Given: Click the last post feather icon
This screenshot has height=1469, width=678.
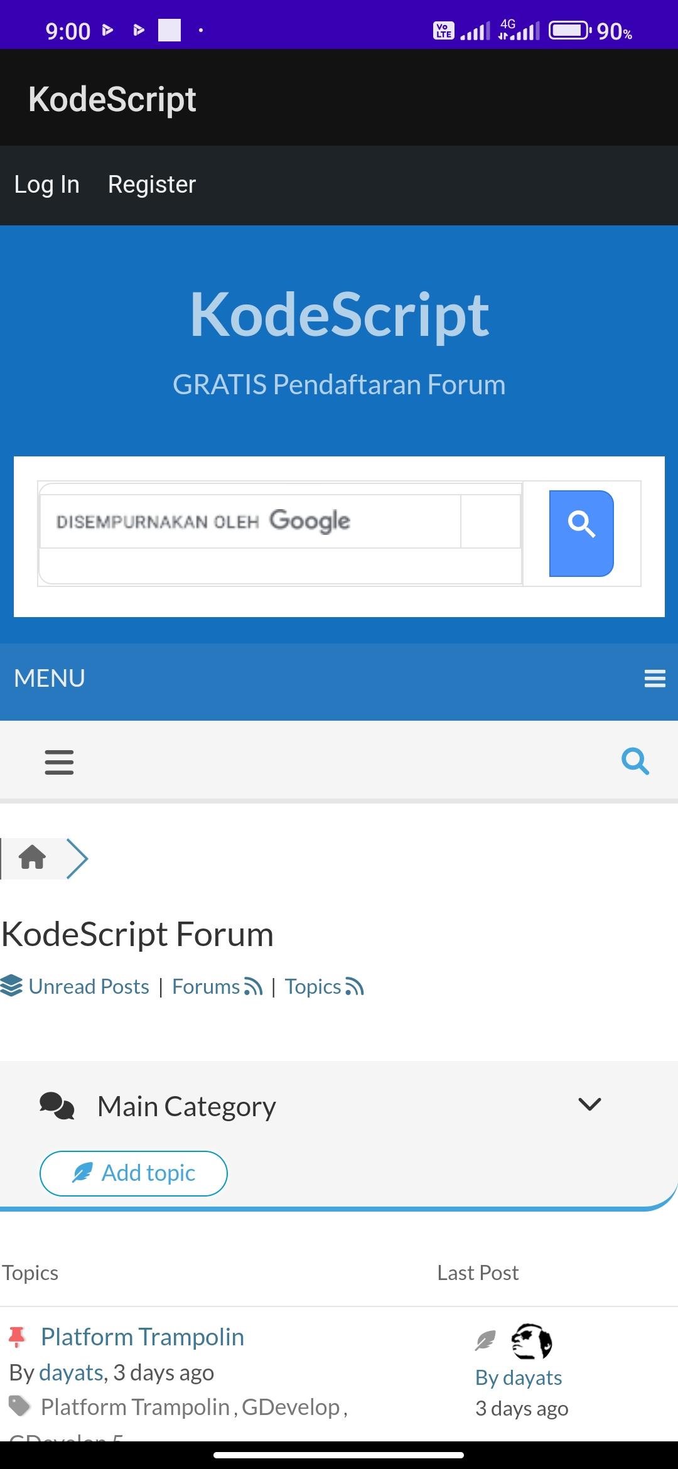Looking at the screenshot, I should click(x=485, y=1341).
